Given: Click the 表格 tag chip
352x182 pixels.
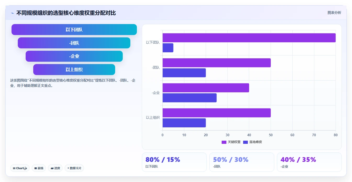Looking at the screenshot, I should (x=39, y=168).
